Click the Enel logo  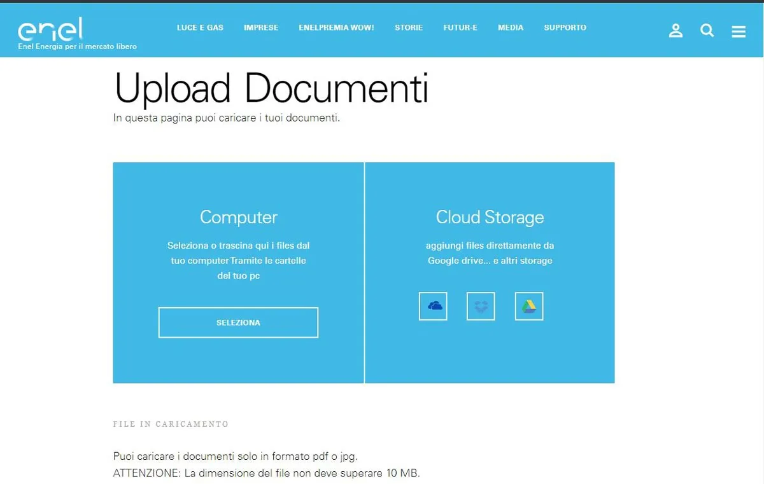coord(50,29)
